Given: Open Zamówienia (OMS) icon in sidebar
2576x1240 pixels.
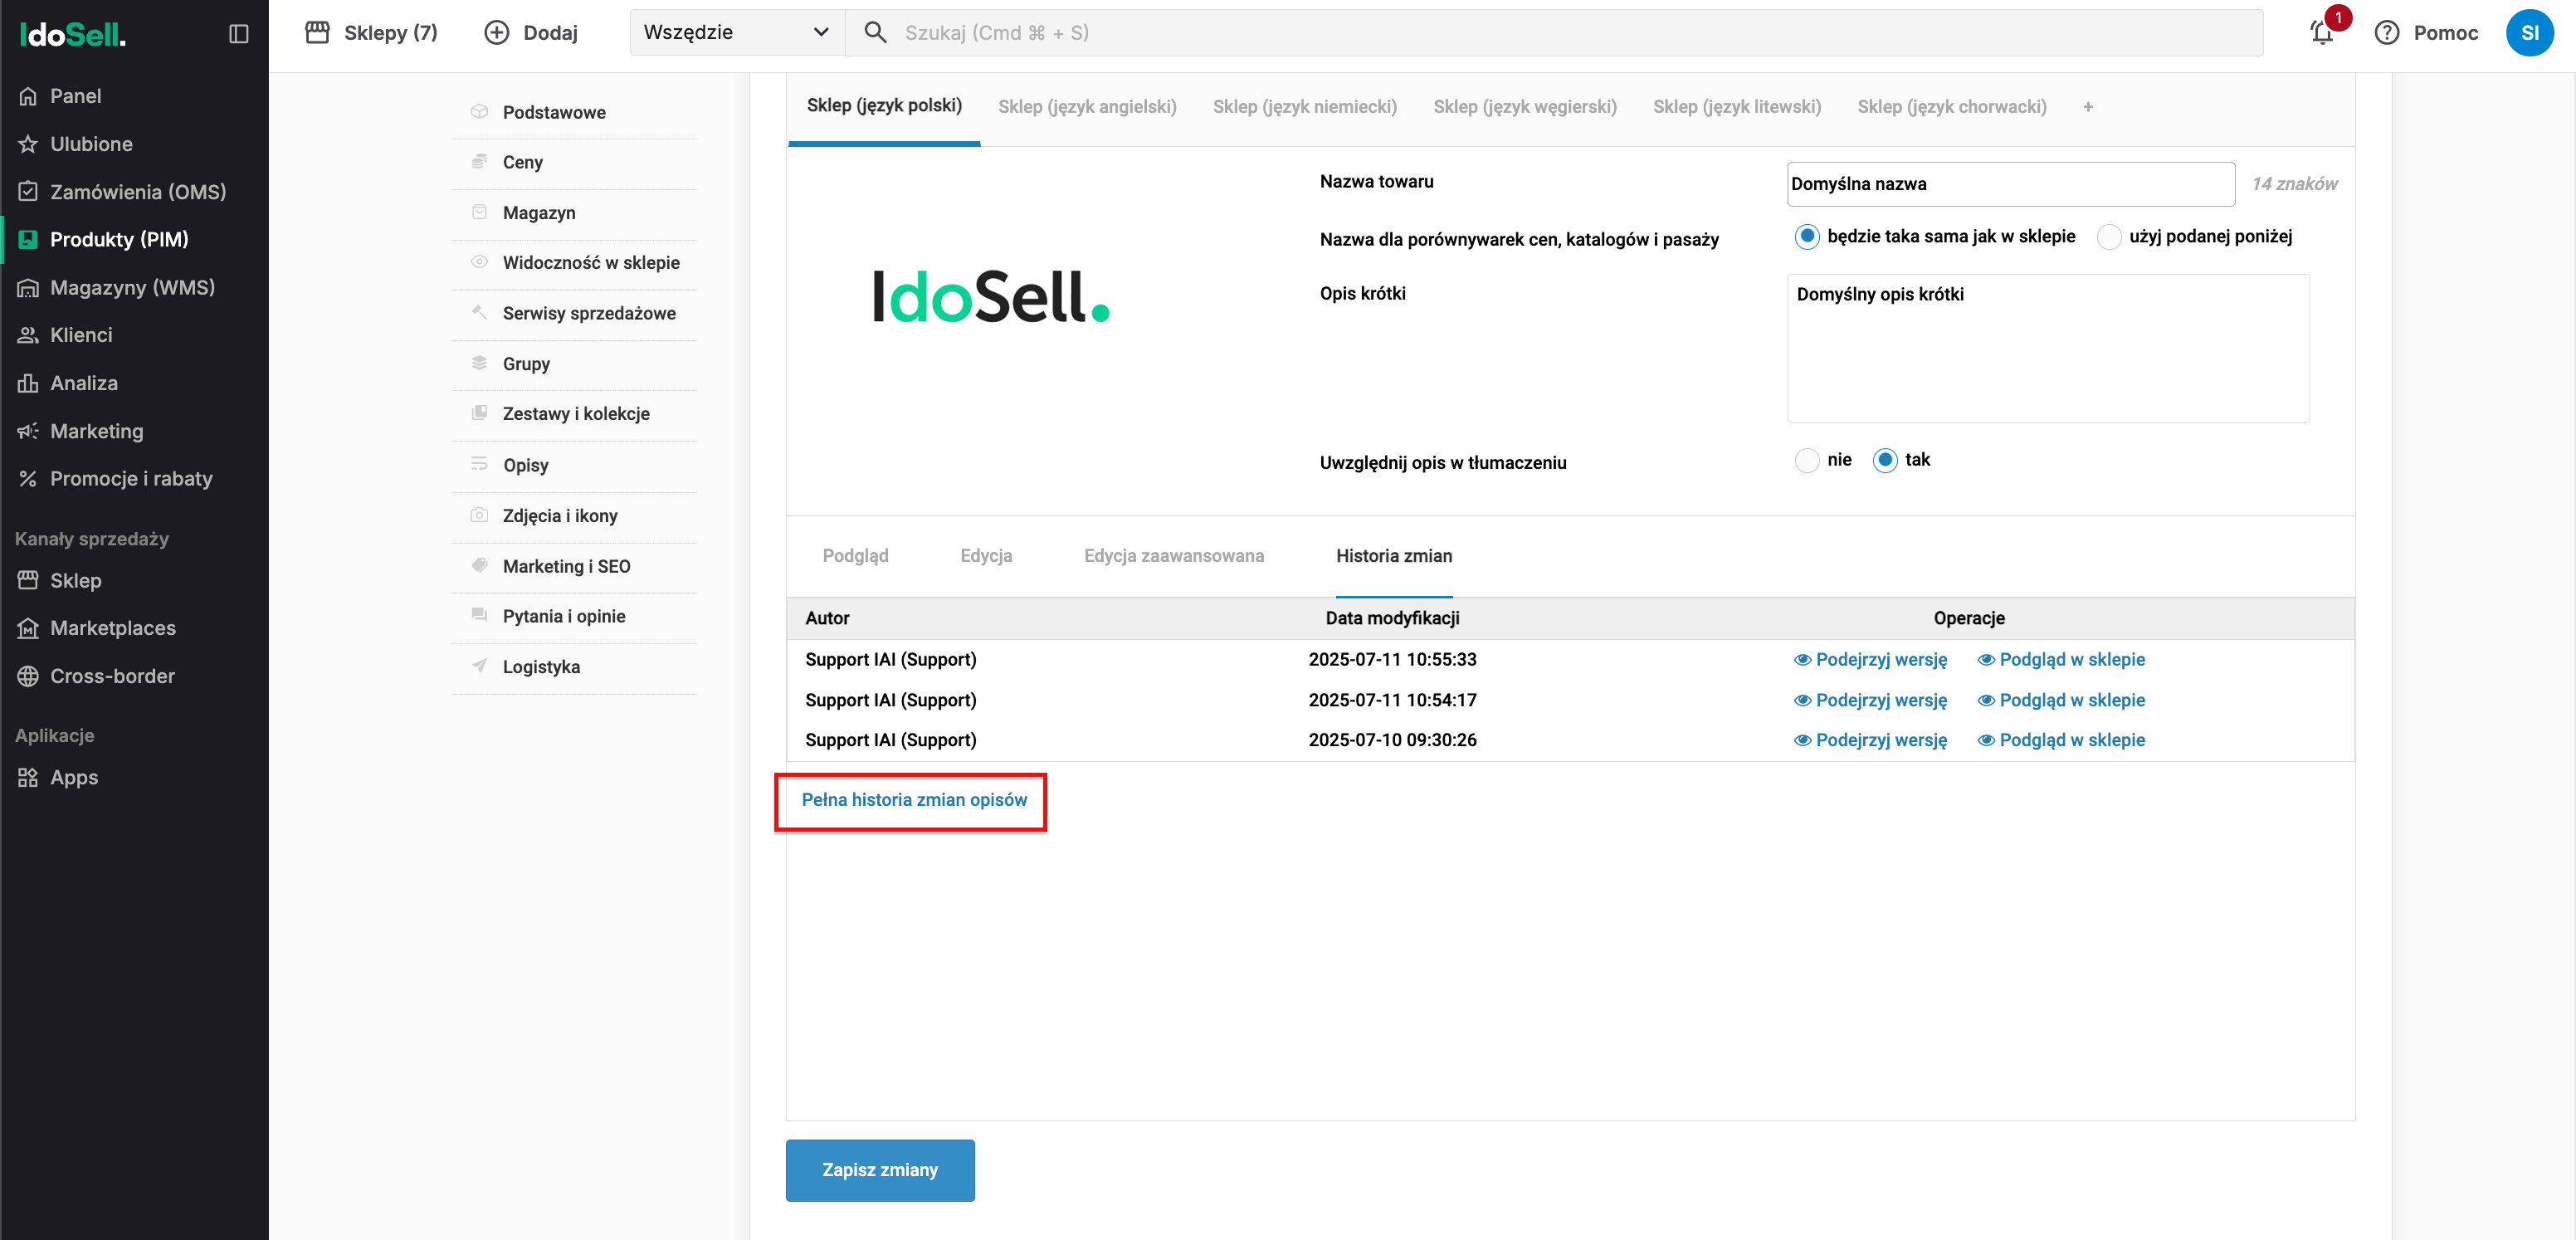Looking at the screenshot, I should [x=28, y=191].
